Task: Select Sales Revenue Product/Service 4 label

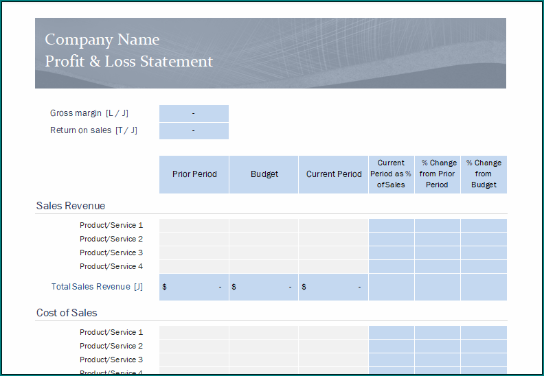Action: point(111,266)
